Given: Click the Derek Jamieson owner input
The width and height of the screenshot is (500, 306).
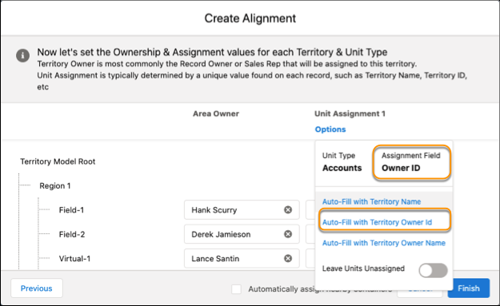Looking at the screenshot, I should tap(242, 234).
